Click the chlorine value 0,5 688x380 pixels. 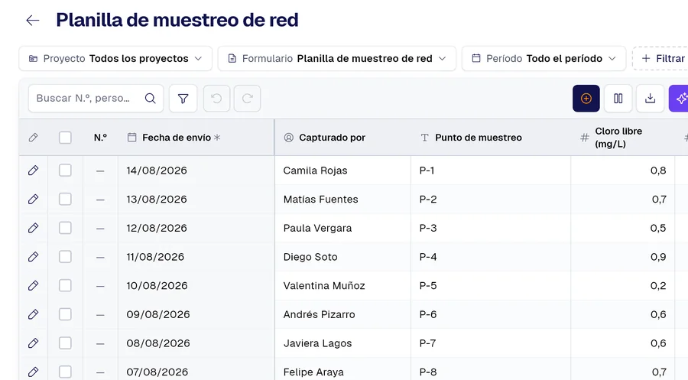[x=658, y=228]
